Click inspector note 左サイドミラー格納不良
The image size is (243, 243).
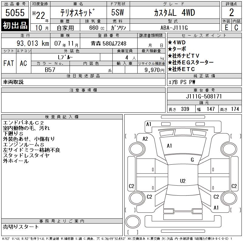31,150
